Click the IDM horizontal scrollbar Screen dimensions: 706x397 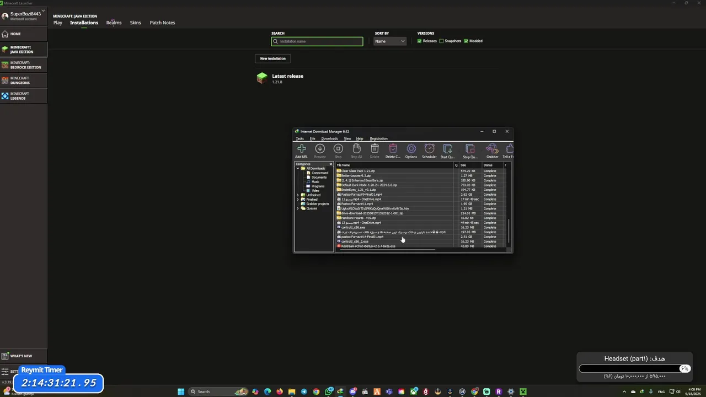386,250
